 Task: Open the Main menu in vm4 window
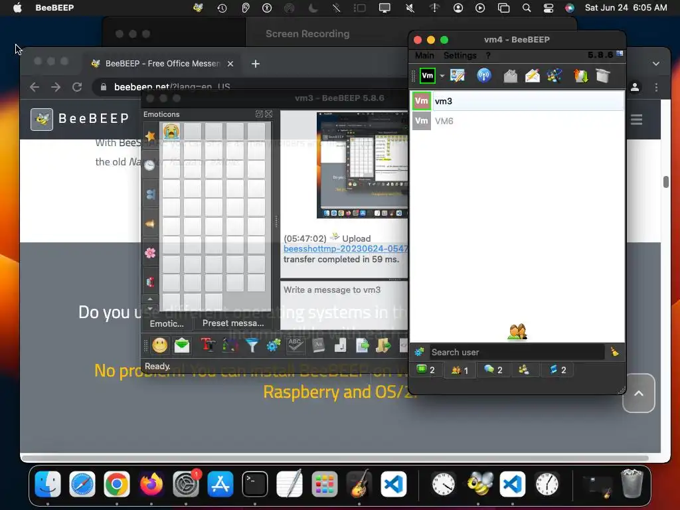click(424, 56)
